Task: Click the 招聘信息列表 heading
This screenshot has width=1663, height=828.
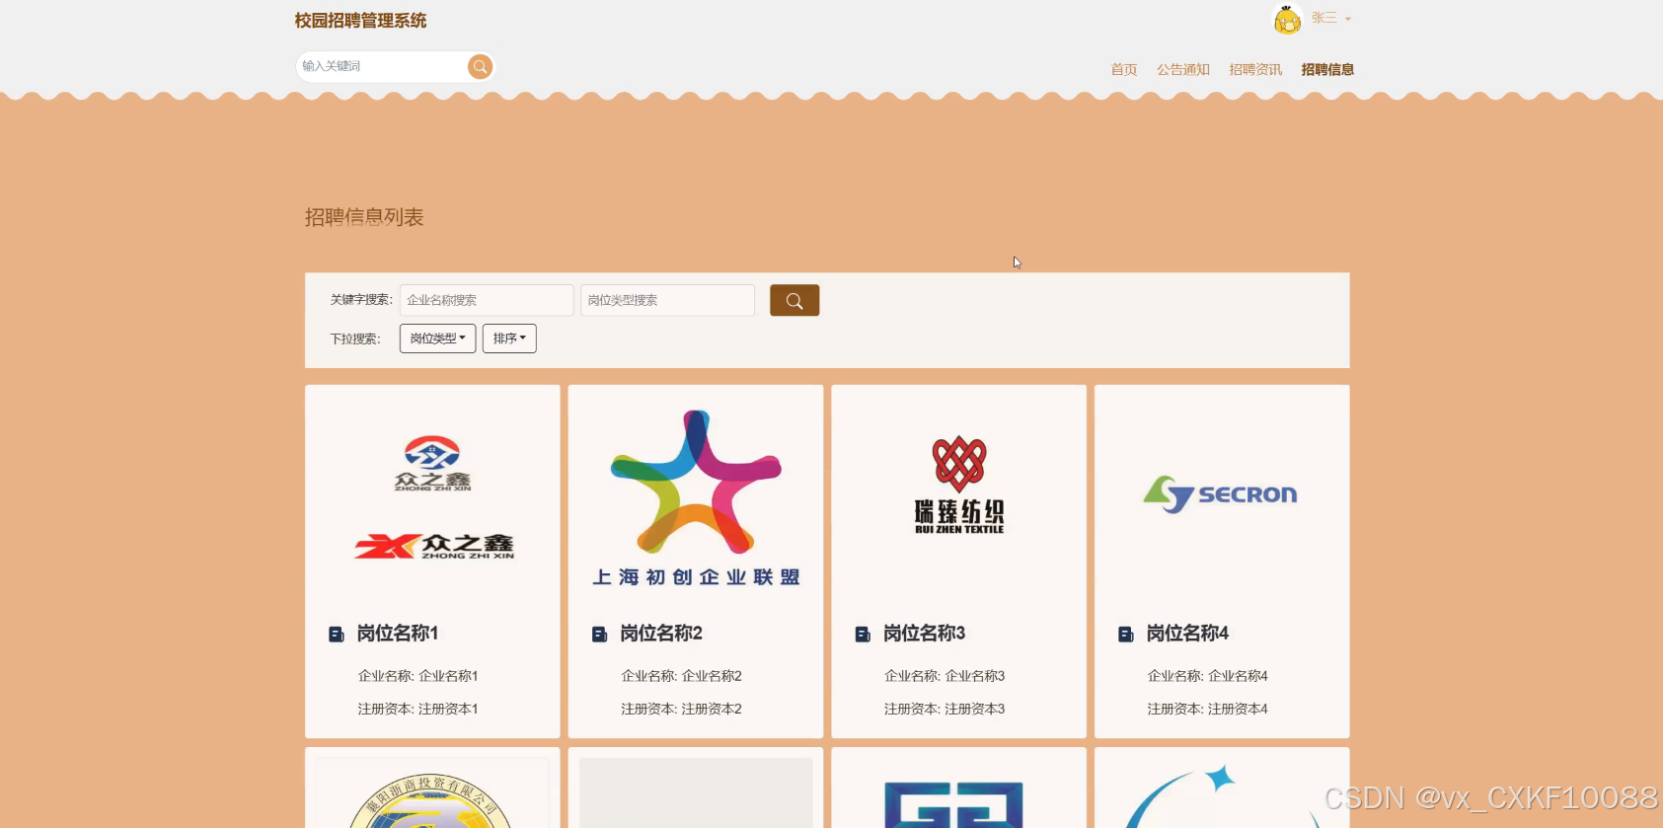Action: 364,217
